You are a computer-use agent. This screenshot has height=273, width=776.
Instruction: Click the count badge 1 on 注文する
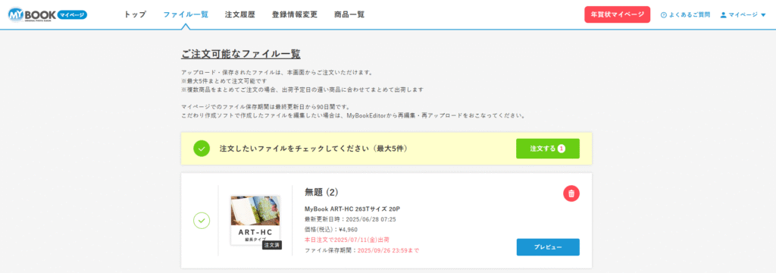coord(562,149)
